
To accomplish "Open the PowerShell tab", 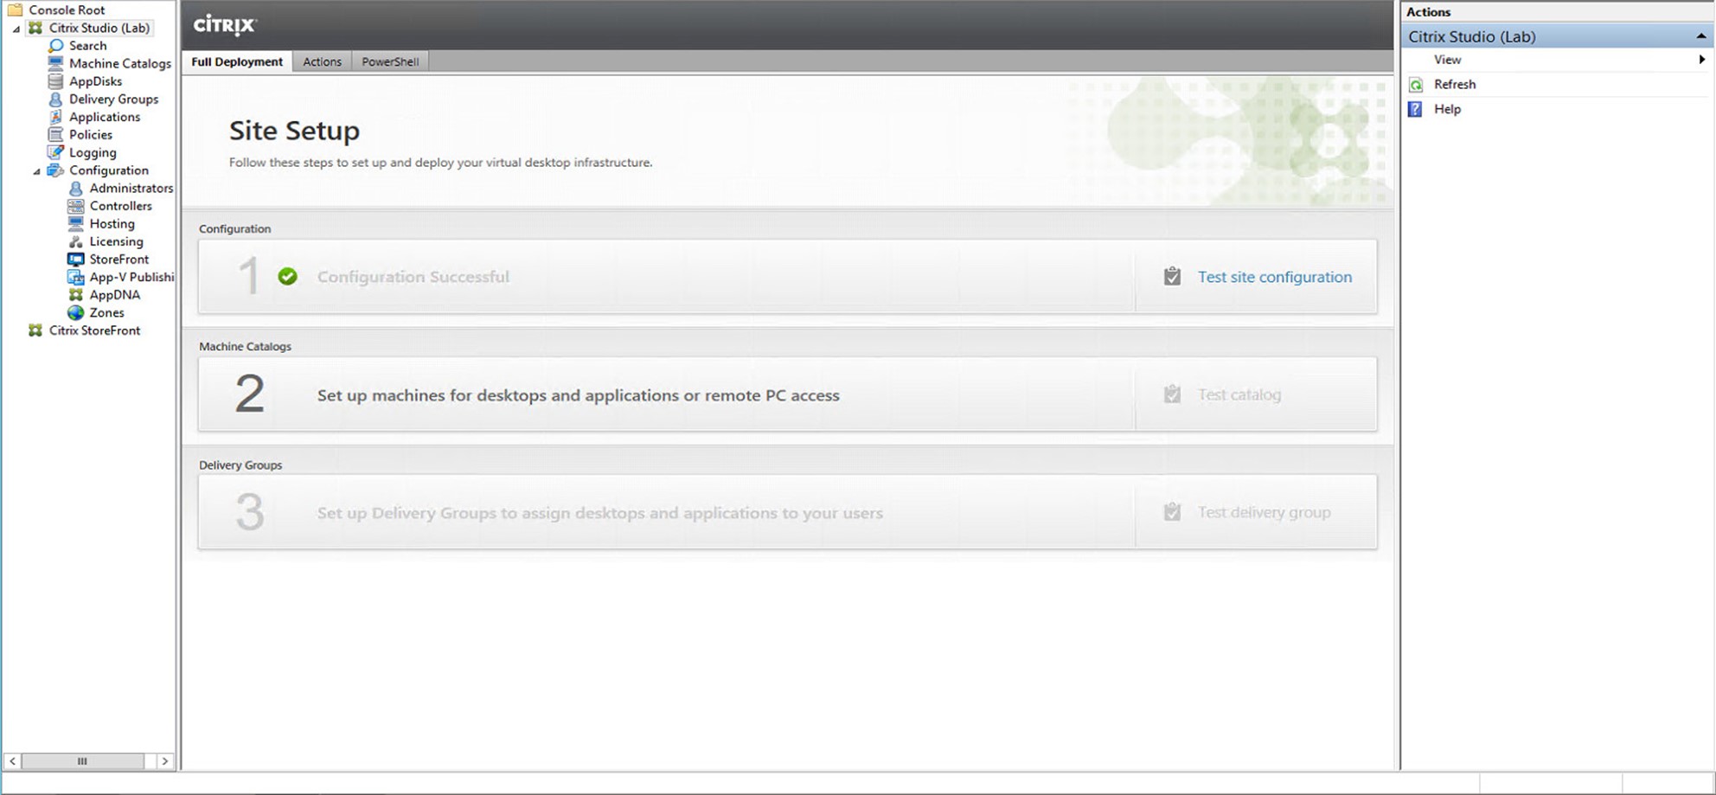I will (390, 61).
